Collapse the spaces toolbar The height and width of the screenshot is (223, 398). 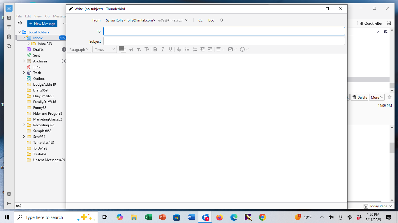point(9,204)
